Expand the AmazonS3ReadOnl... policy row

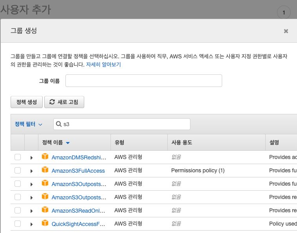(31, 211)
